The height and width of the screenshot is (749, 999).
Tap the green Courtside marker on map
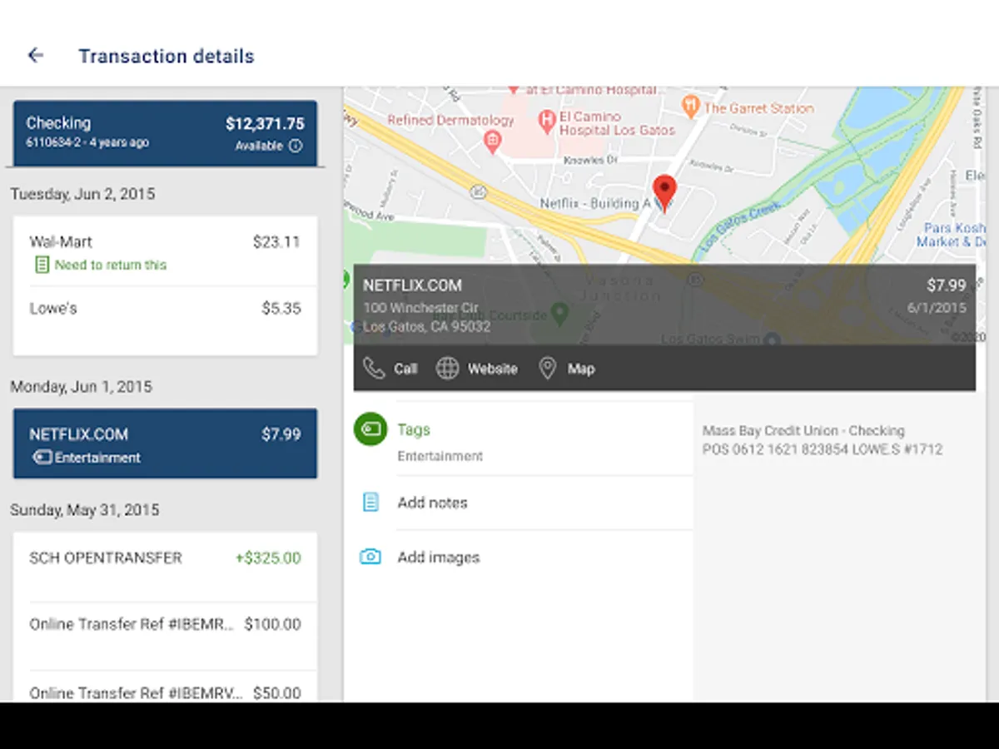[560, 314]
